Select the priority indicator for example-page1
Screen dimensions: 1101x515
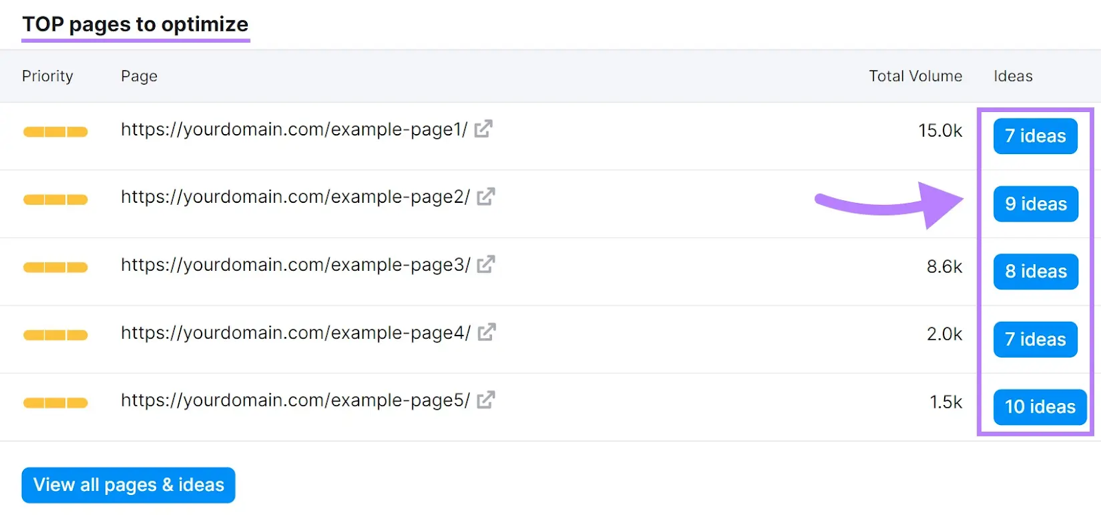point(54,131)
